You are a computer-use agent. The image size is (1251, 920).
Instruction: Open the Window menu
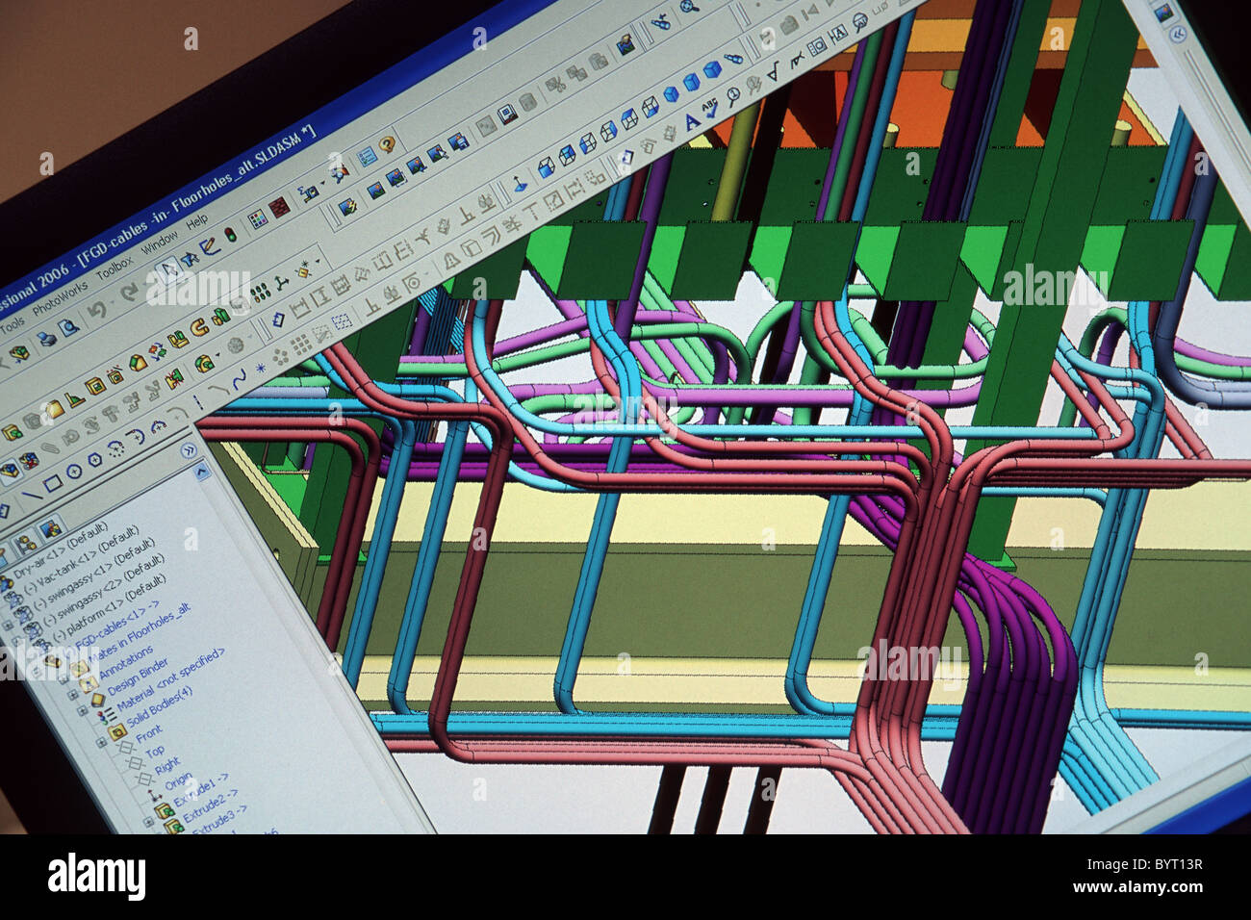(160, 243)
